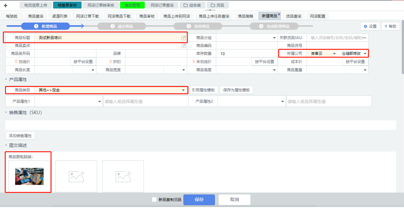Open 设置 with the gear icon

pyautogui.click(x=370, y=26)
